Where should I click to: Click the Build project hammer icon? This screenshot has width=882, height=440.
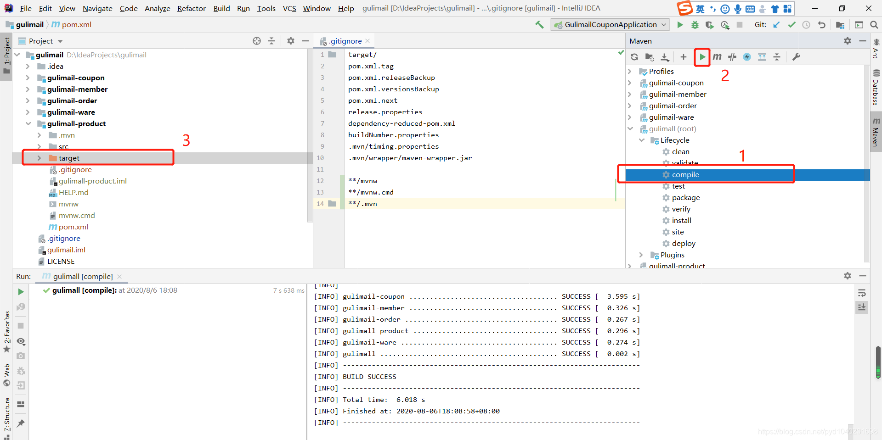539,25
